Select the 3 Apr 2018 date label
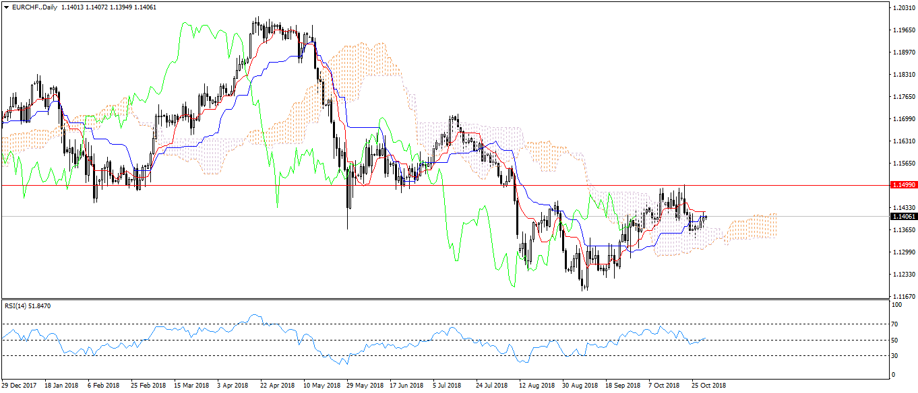918x393 pixels. (x=233, y=386)
